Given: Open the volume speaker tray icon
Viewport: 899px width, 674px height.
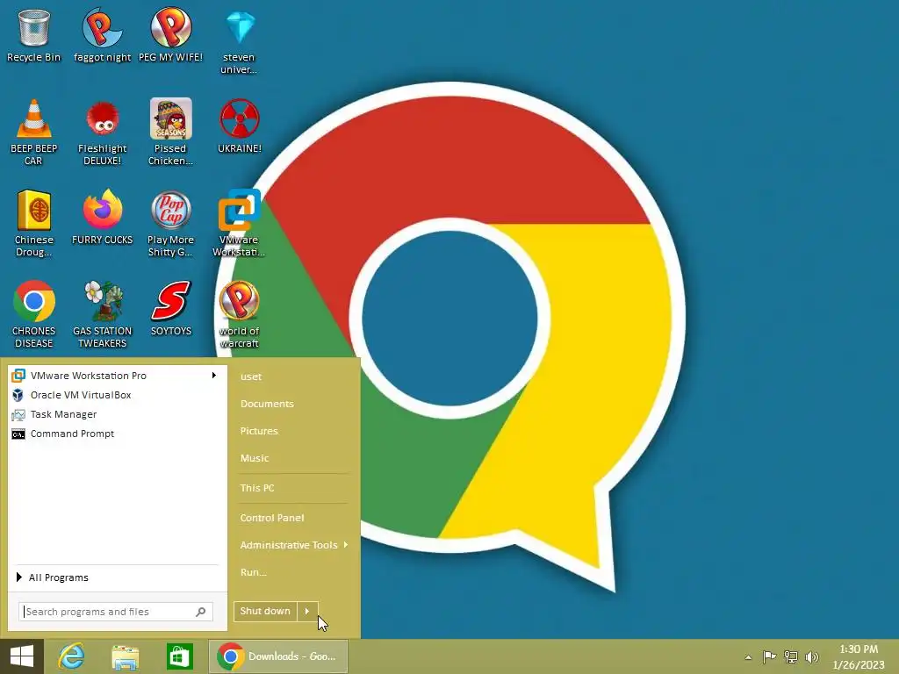Looking at the screenshot, I should [x=812, y=656].
